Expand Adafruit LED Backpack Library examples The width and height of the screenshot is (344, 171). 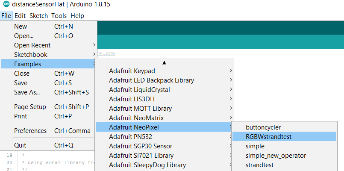pyautogui.click(x=165, y=80)
